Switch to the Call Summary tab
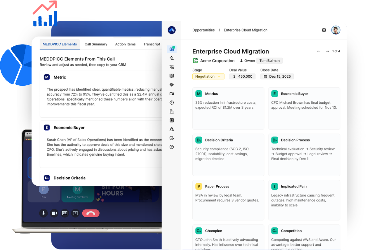Screen dimensions: 368x250 pos(96,44)
